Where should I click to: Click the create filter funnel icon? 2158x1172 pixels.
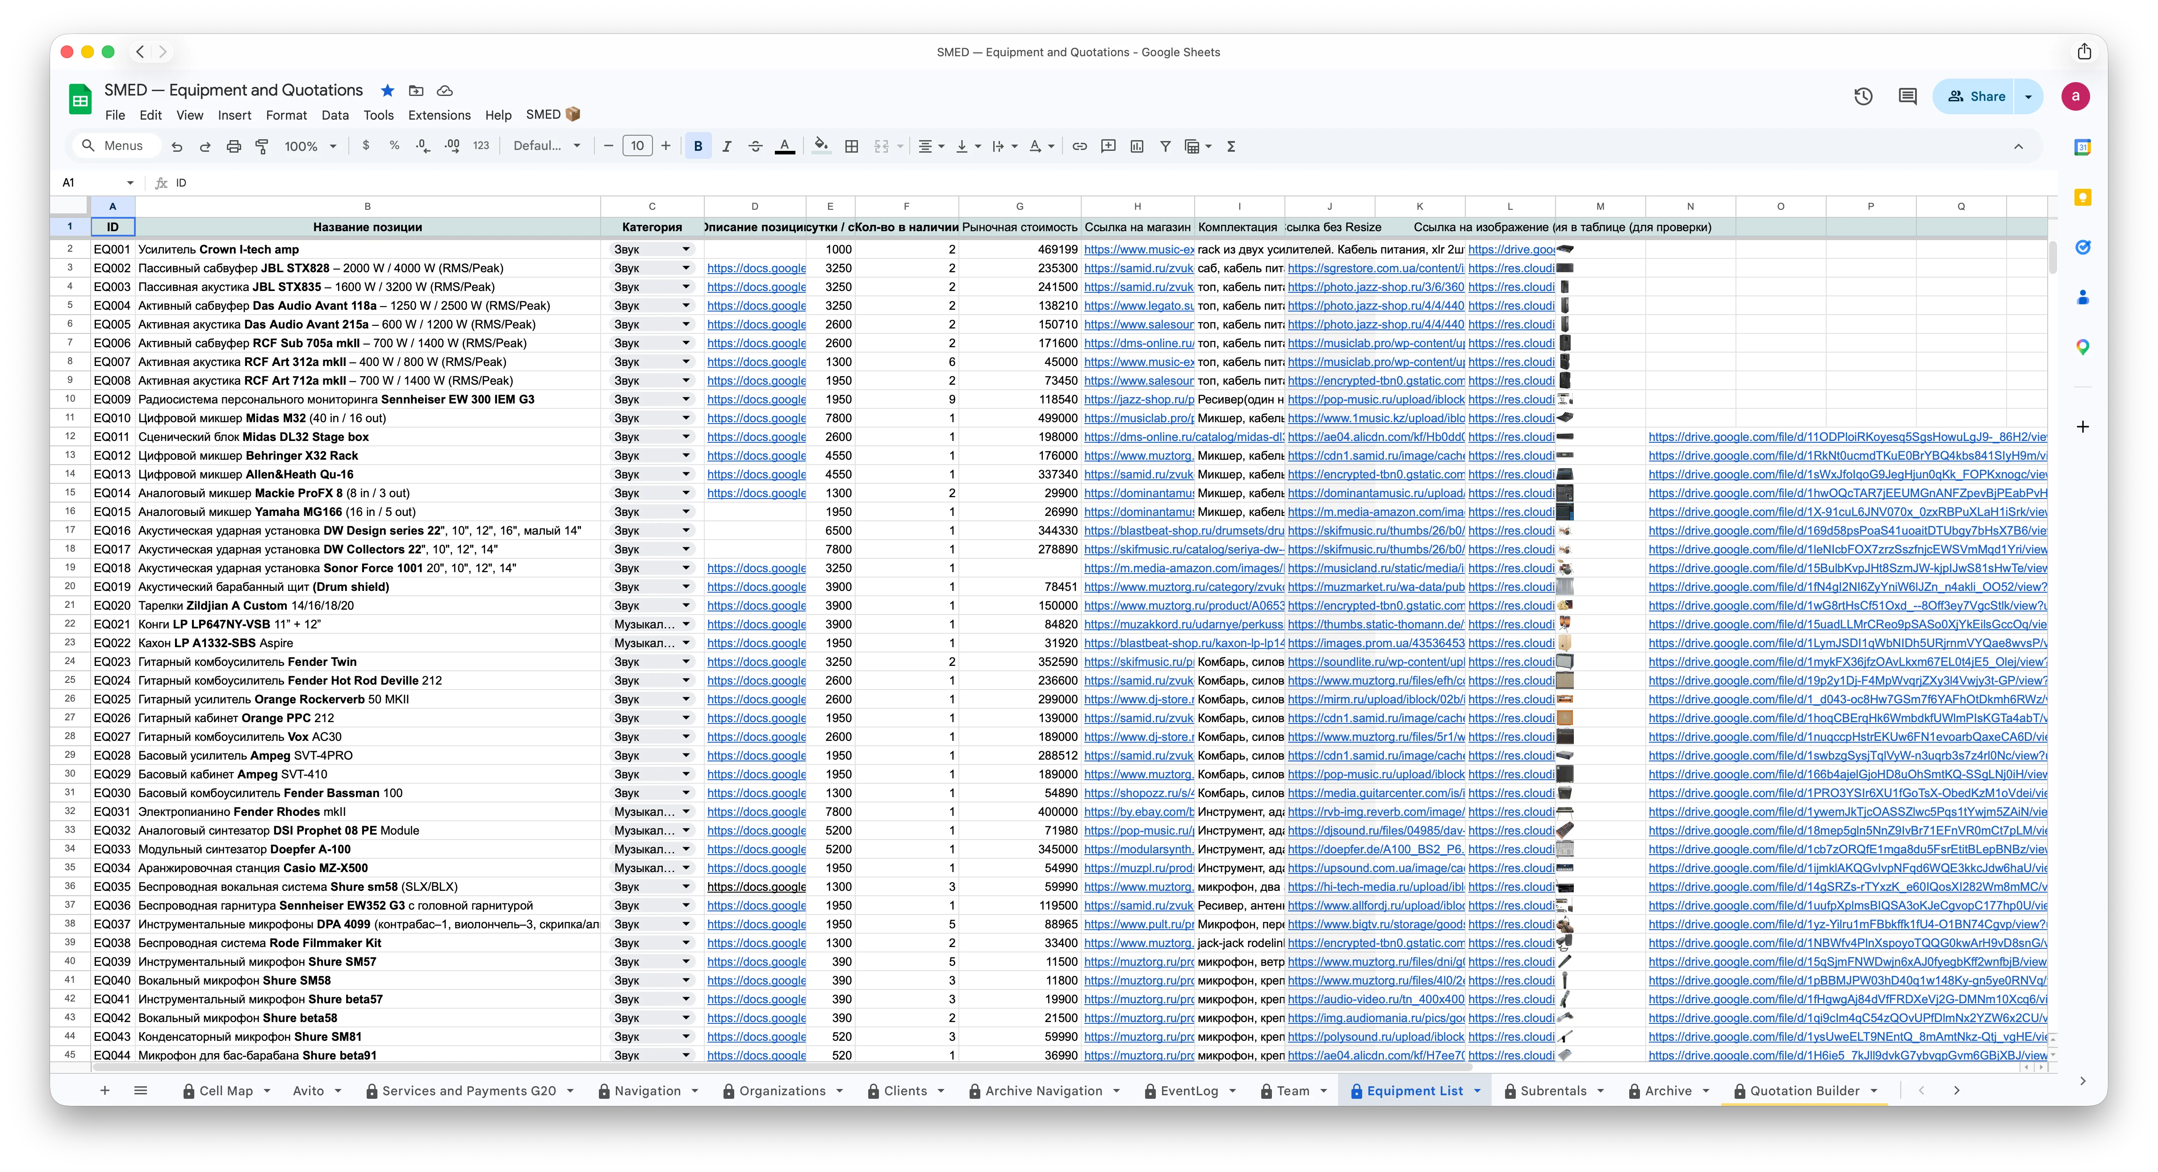[1165, 146]
